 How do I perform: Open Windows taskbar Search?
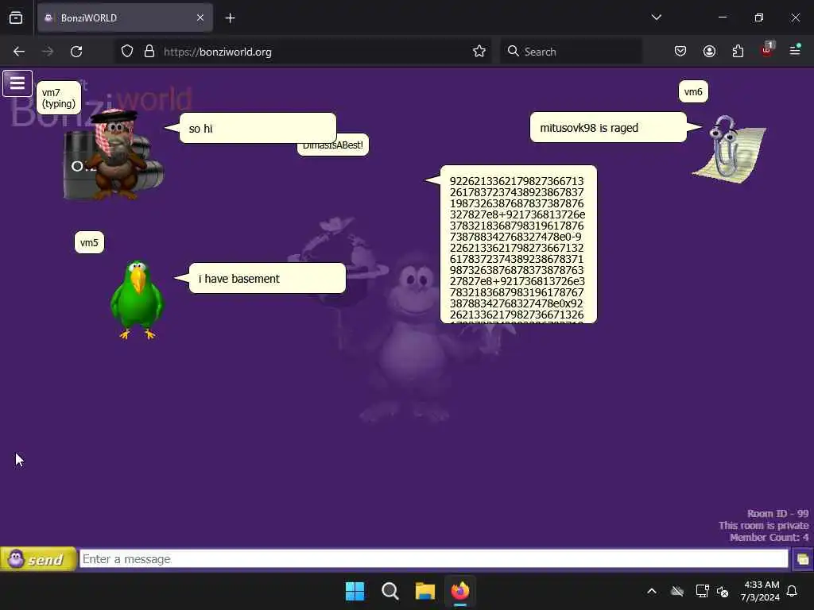[x=390, y=591]
